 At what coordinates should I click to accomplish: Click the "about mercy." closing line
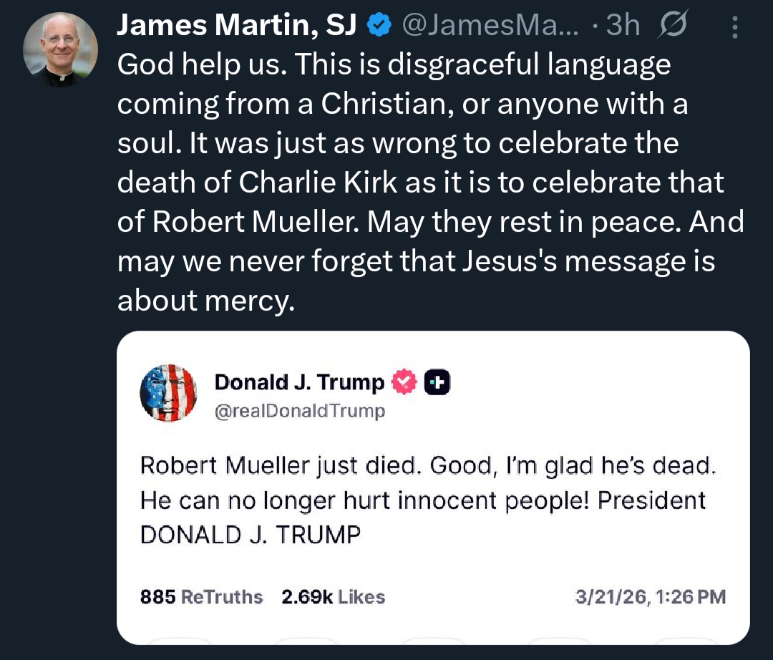pyautogui.click(x=205, y=301)
